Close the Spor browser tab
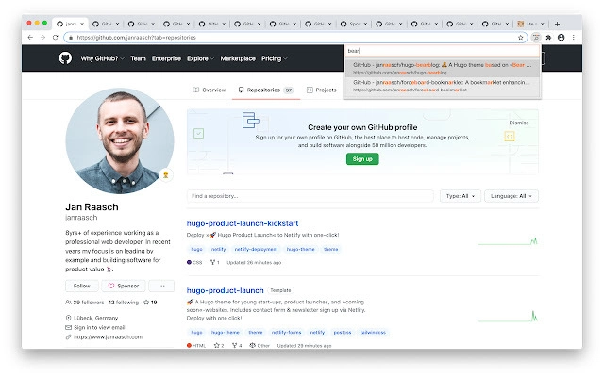Image resolution: width=604 pixels, height=377 pixels. point(365,24)
